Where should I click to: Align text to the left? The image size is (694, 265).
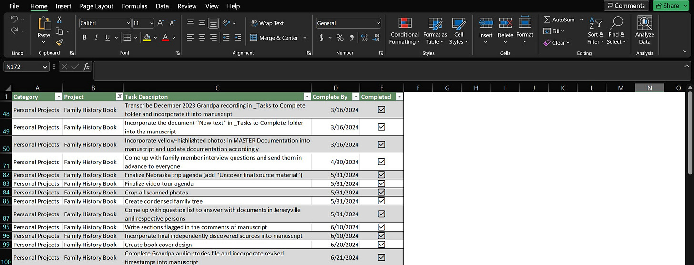[x=190, y=38]
